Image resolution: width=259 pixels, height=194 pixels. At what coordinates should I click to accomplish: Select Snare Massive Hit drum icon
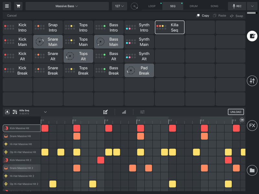click(6, 136)
